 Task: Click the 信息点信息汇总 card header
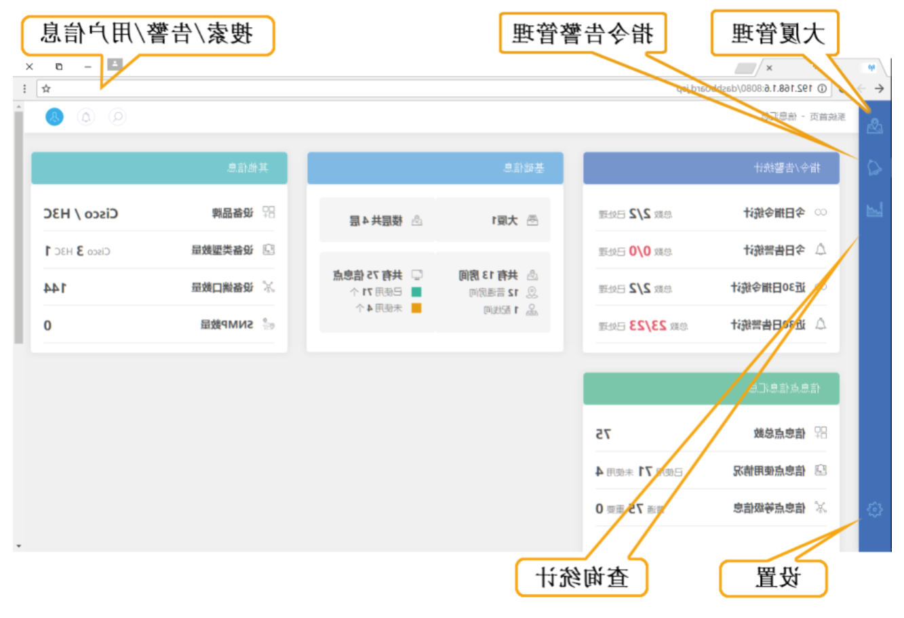[x=711, y=388]
